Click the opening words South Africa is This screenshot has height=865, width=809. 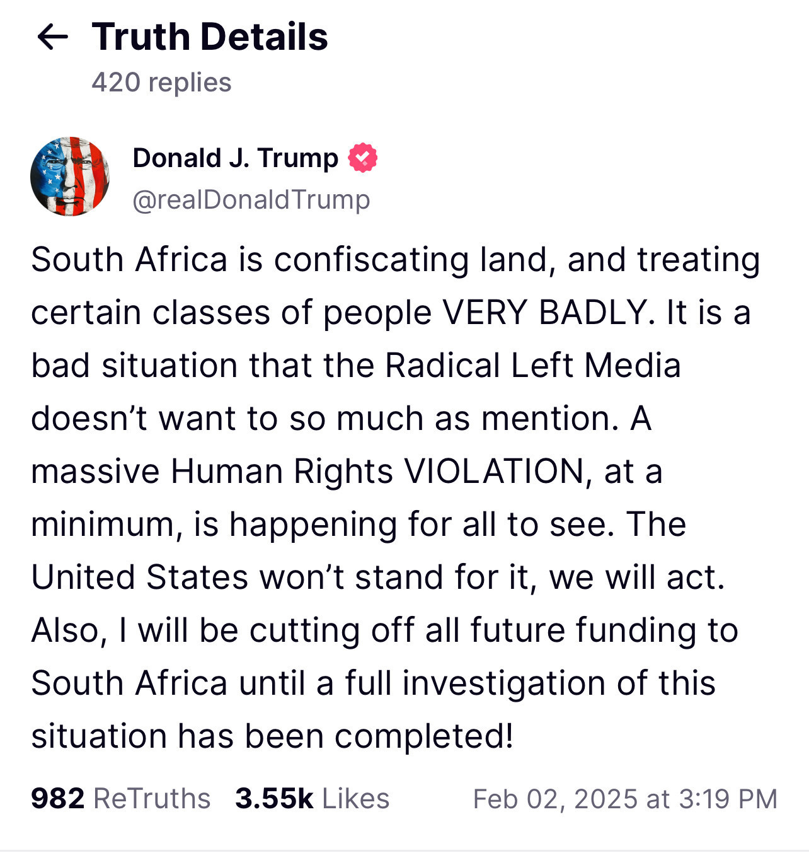click(x=147, y=259)
